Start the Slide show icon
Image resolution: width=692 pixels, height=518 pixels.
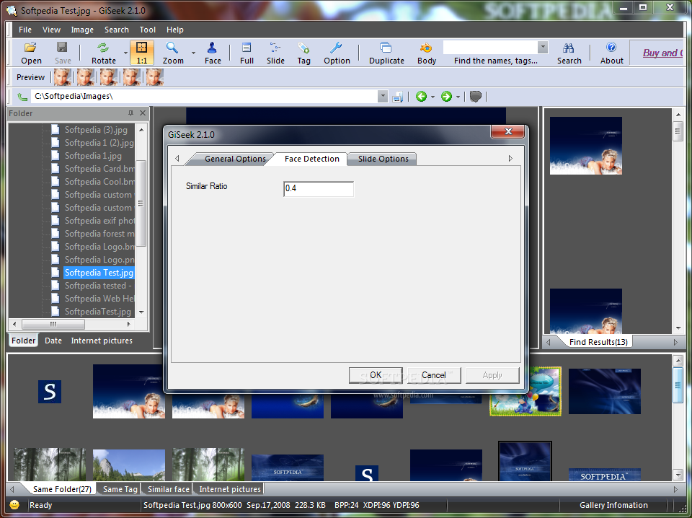(275, 53)
